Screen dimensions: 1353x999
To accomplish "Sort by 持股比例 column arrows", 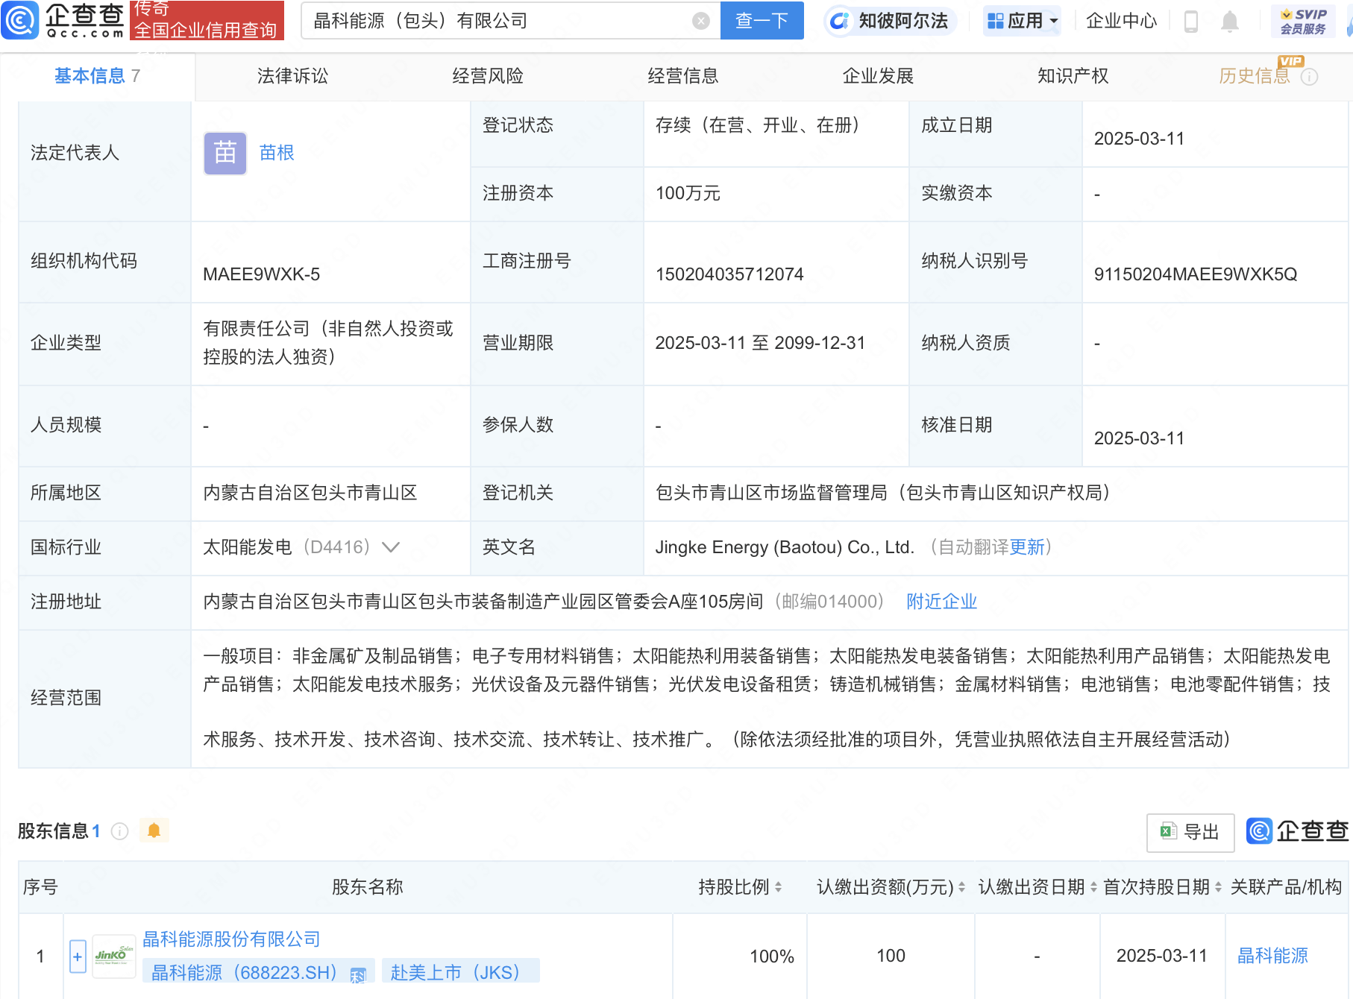I will (x=778, y=887).
